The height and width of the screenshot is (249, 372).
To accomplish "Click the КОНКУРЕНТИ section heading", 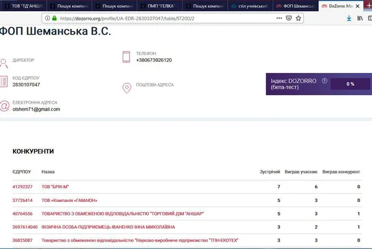I will coord(33,151).
